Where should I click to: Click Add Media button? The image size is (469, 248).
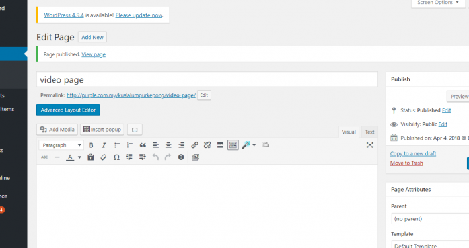57,130
